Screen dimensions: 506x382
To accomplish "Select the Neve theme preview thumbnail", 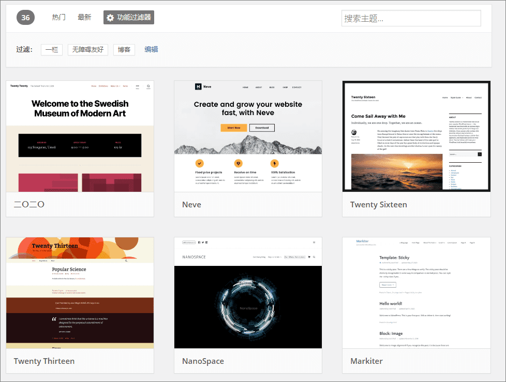I will coord(248,136).
